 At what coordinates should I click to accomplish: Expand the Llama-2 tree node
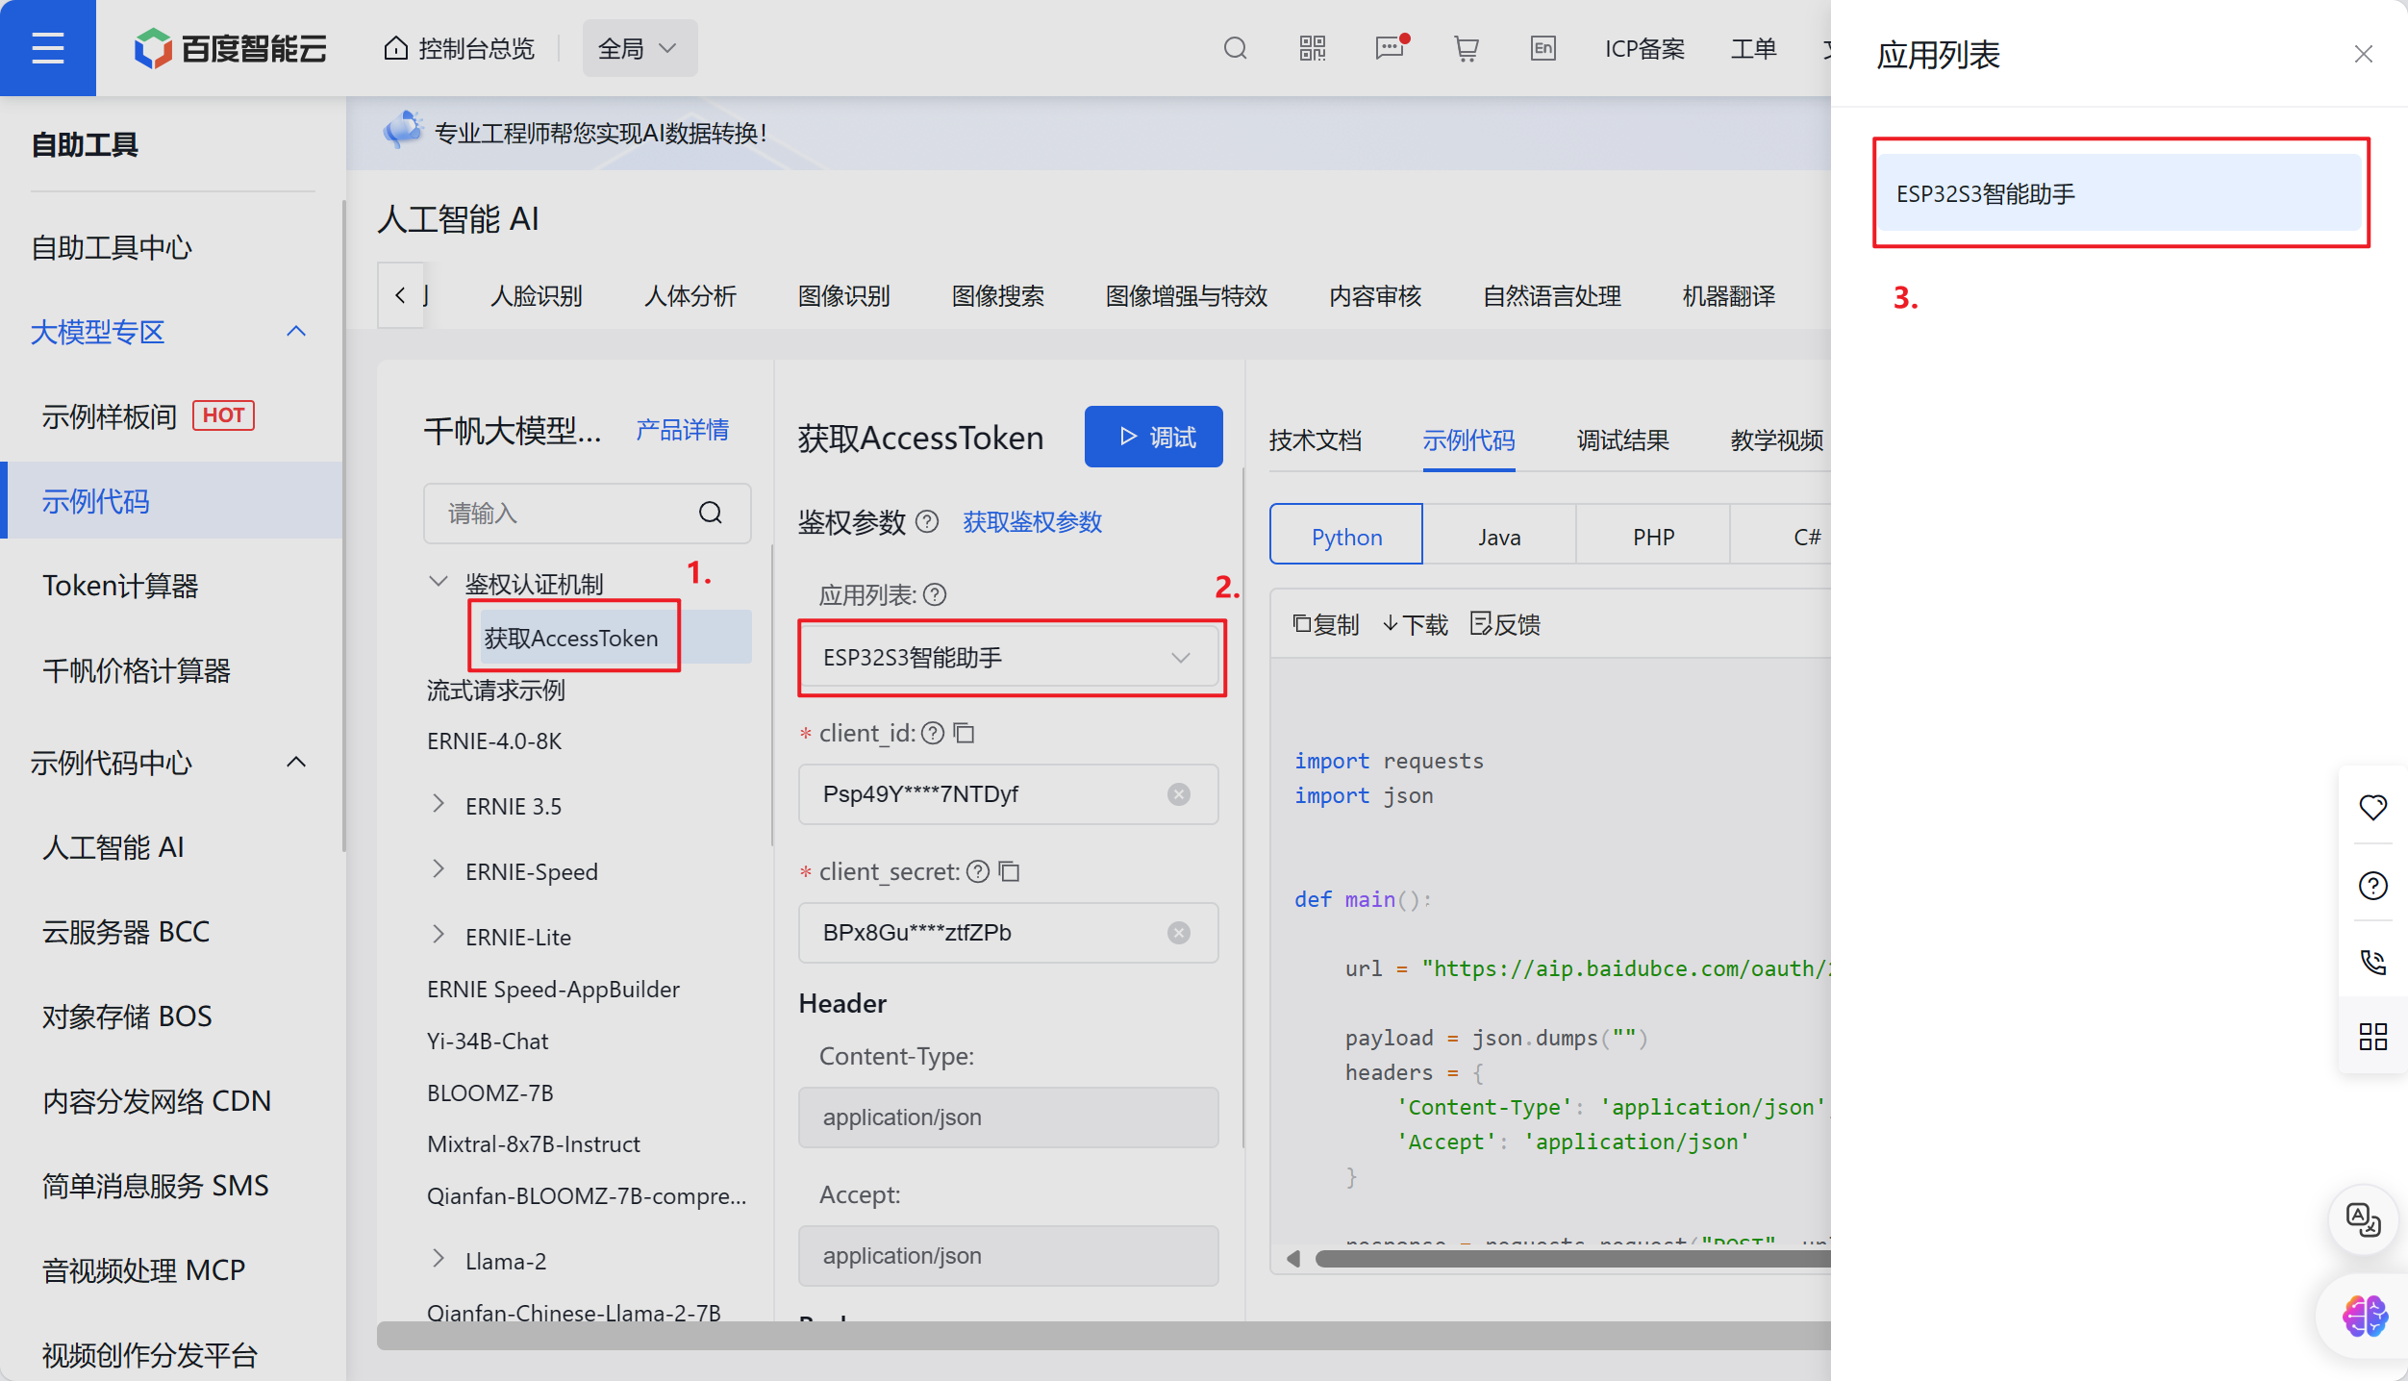pyautogui.click(x=438, y=1259)
